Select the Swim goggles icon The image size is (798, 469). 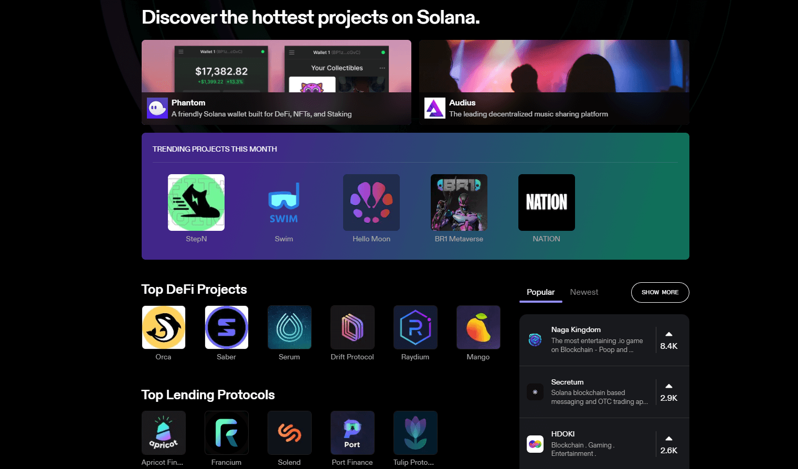(284, 202)
